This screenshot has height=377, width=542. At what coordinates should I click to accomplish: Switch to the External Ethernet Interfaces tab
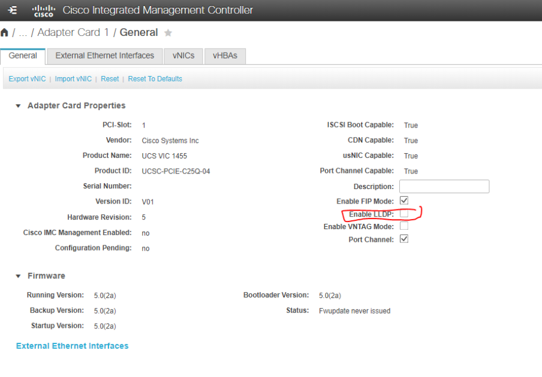104,55
